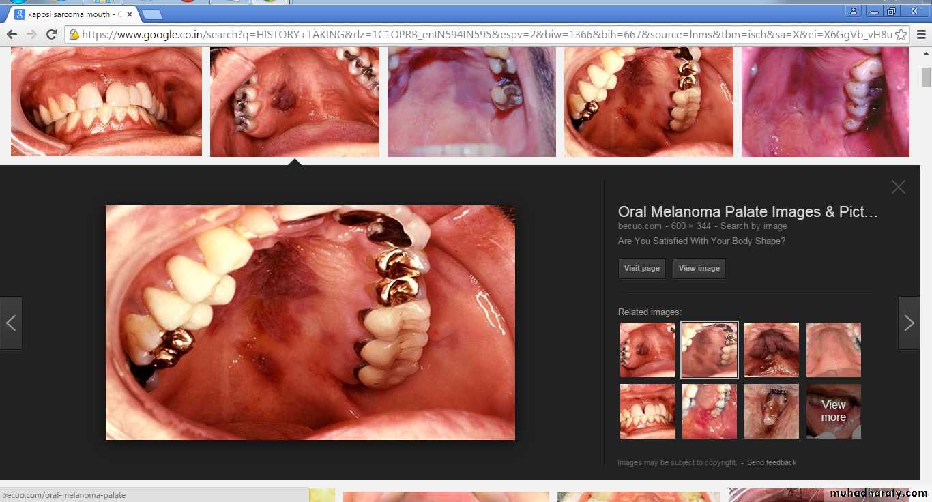Open Oral Melanoma Palate Images title link
Viewport: 932px width, 502px height.
(748, 212)
